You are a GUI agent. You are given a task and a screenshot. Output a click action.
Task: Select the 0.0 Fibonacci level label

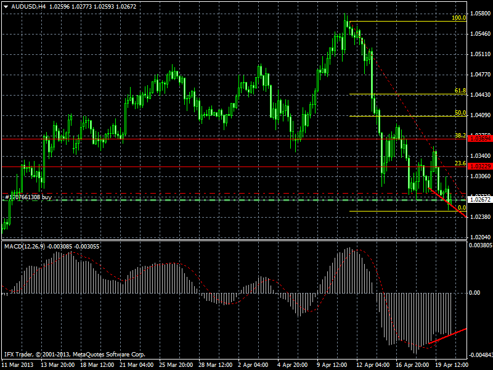click(462, 208)
